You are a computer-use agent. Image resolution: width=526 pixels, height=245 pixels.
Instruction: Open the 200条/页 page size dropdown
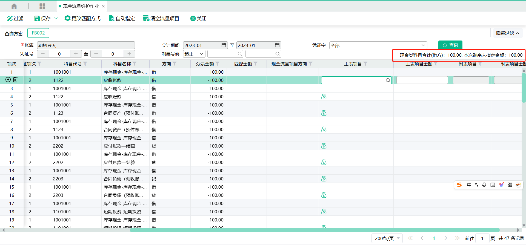pyautogui.click(x=387, y=238)
